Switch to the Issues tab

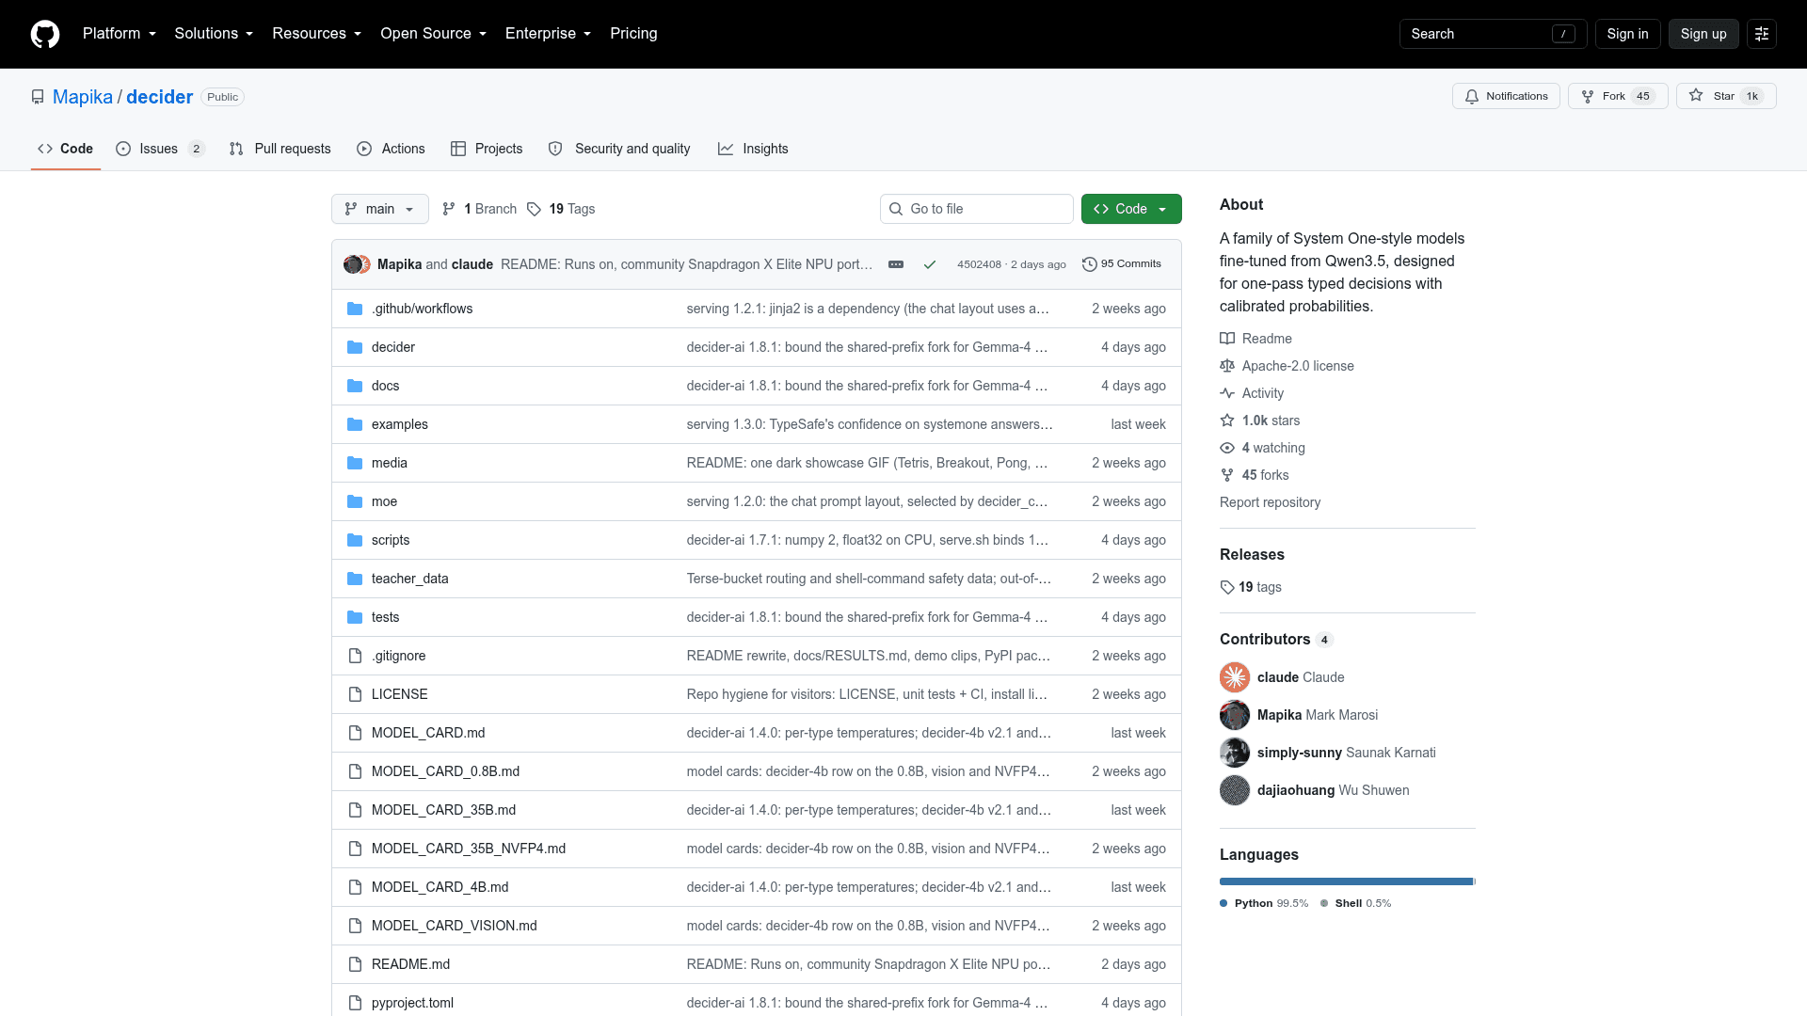(x=160, y=149)
